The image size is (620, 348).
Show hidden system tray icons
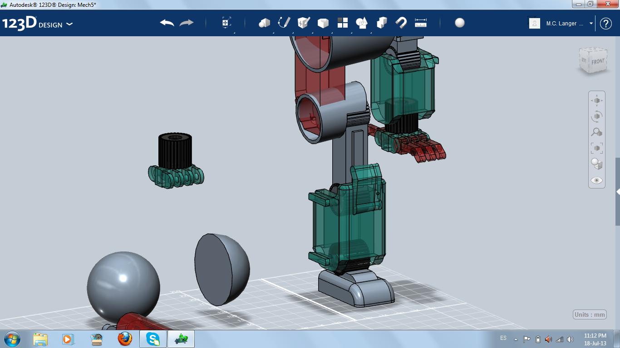pyautogui.click(x=516, y=339)
